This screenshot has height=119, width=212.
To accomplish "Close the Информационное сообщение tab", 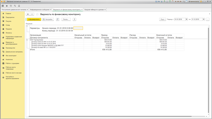I will point(51,10).
